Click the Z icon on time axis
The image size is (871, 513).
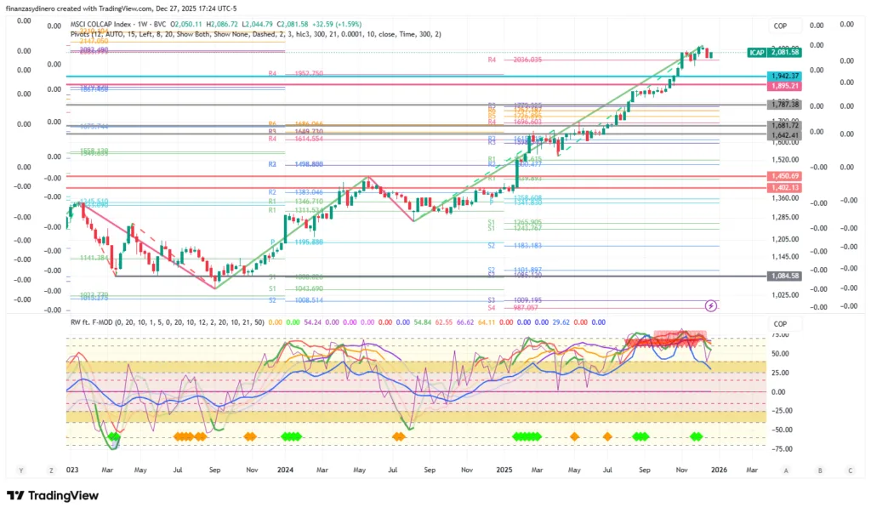(x=52, y=470)
